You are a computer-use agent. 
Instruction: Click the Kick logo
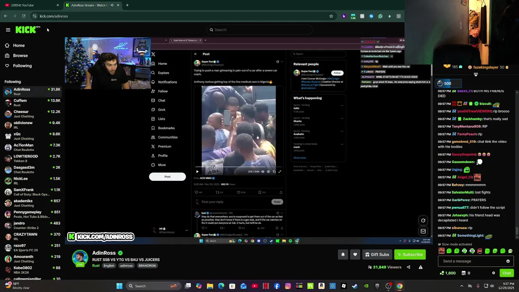coord(28,30)
